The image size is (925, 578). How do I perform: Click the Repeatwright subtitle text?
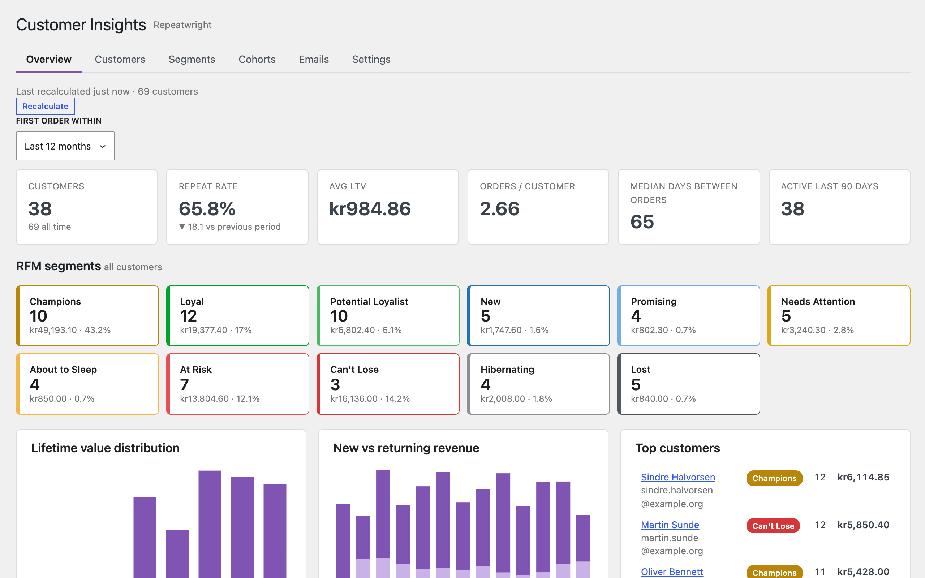pyautogui.click(x=182, y=25)
